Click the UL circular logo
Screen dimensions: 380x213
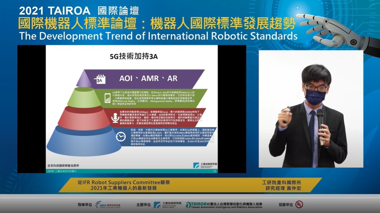click(299, 204)
